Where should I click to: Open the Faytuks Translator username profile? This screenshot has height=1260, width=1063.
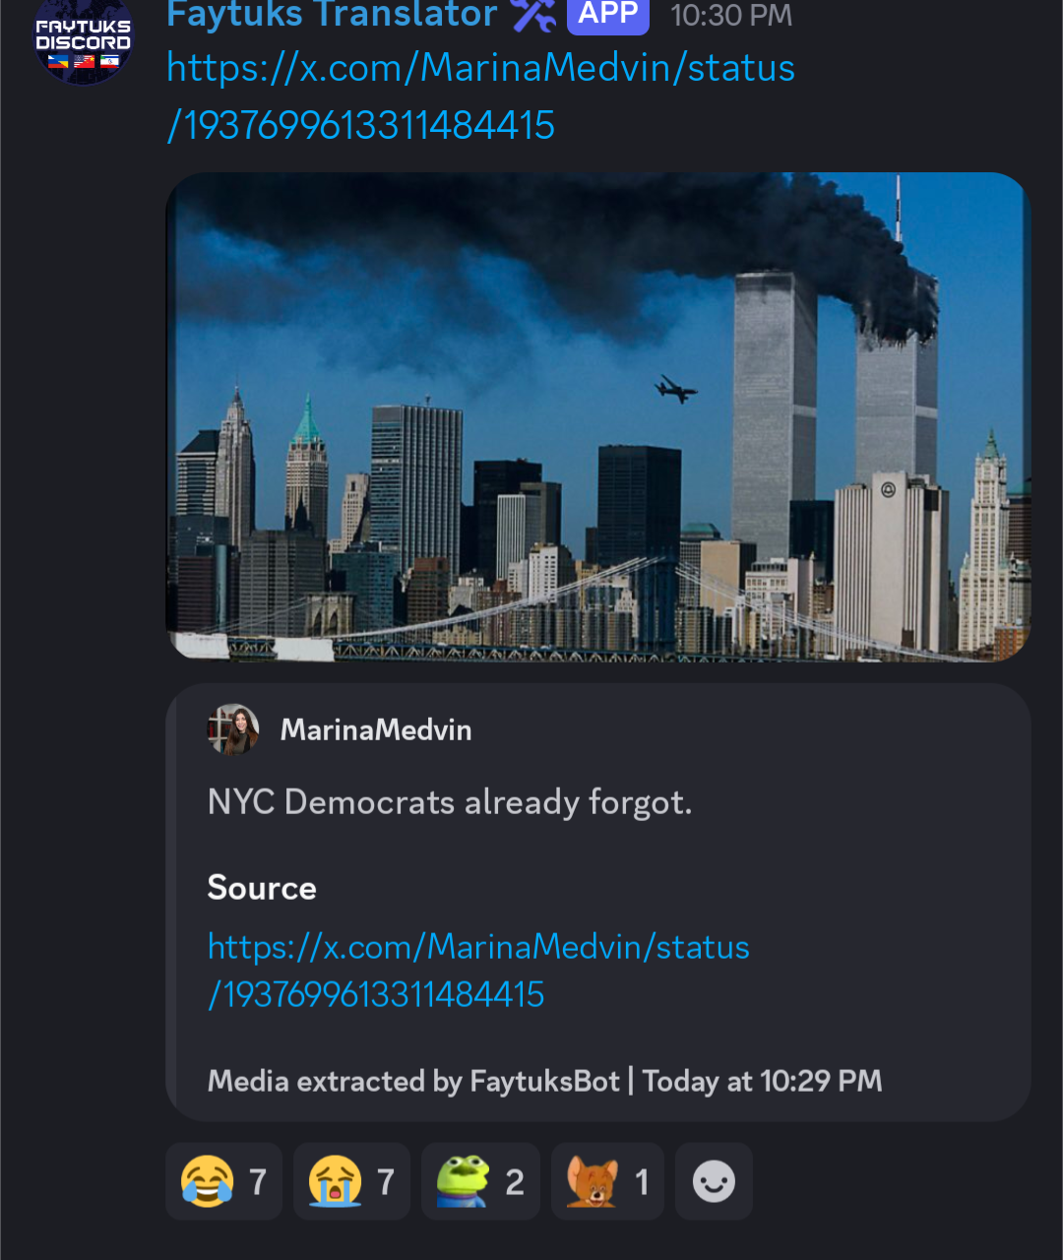pyautogui.click(x=333, y=15)
